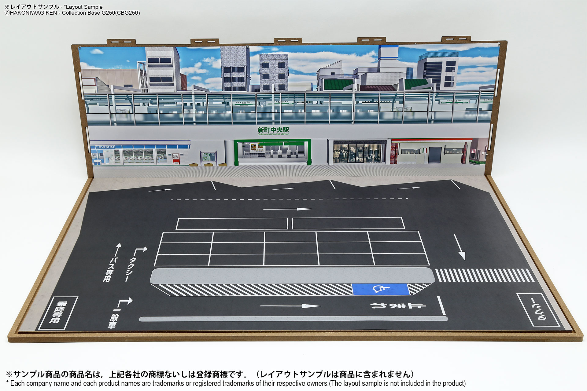Click the boxed upside-down タクシー marking at the right
The height and width of the screenshot is (391, 587).
coord(538,310)
